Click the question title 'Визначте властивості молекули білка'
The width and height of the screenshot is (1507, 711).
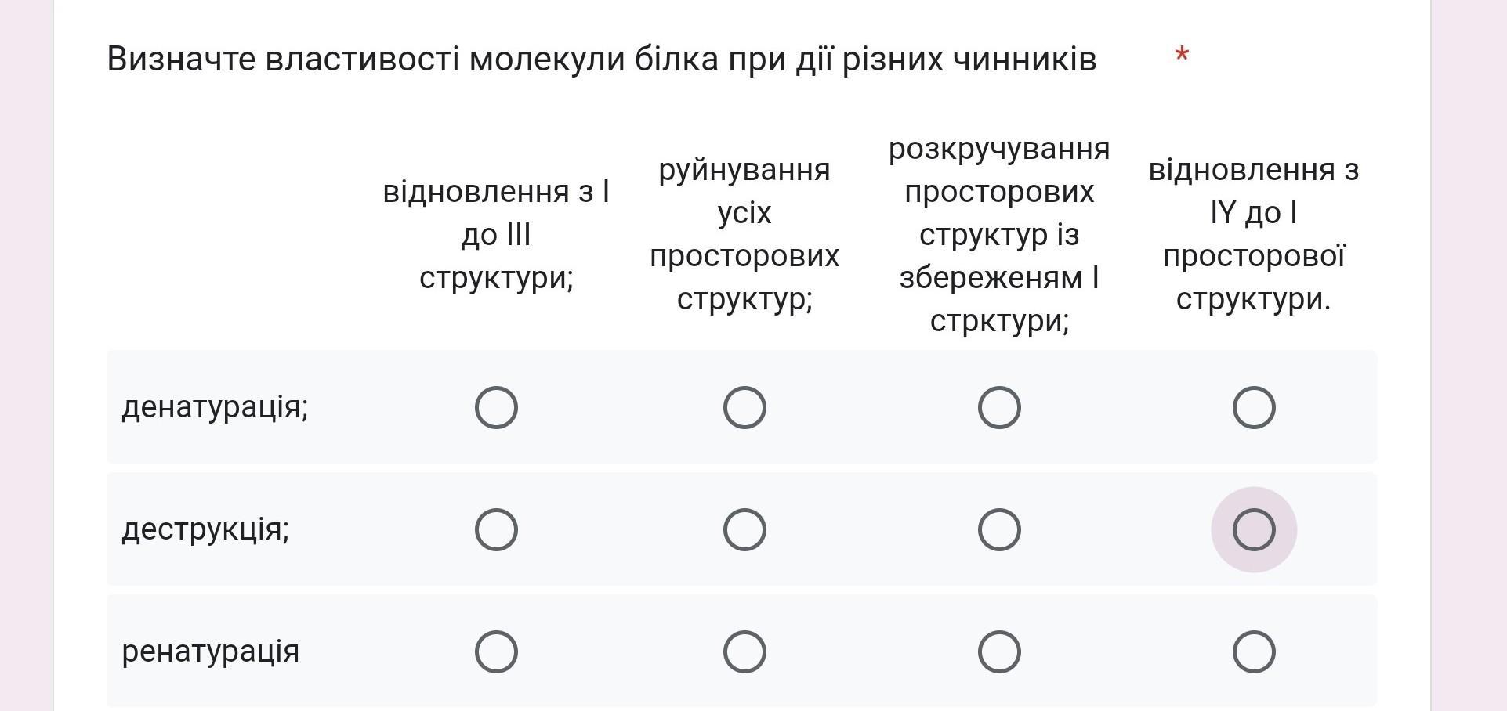601,60
